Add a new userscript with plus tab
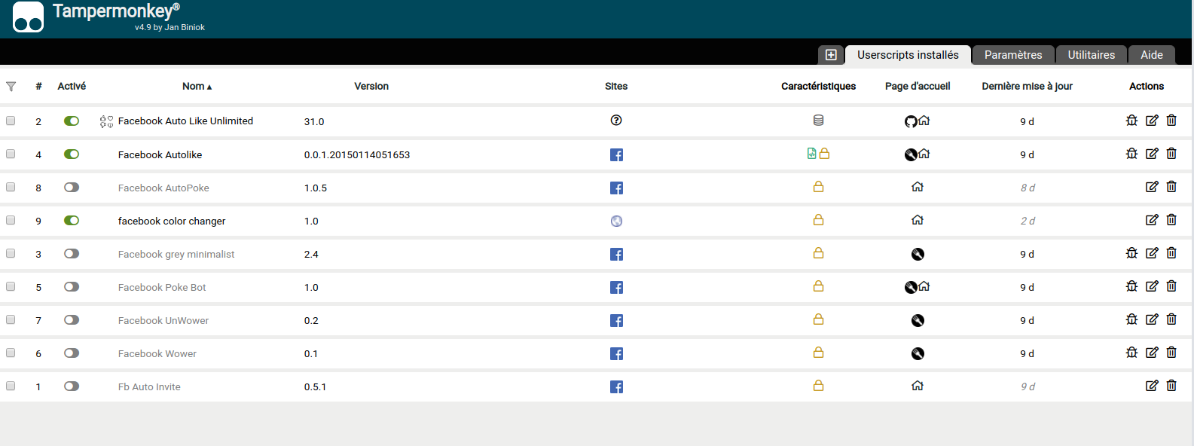Screen dimensions: 1194x446 point(831,55)
